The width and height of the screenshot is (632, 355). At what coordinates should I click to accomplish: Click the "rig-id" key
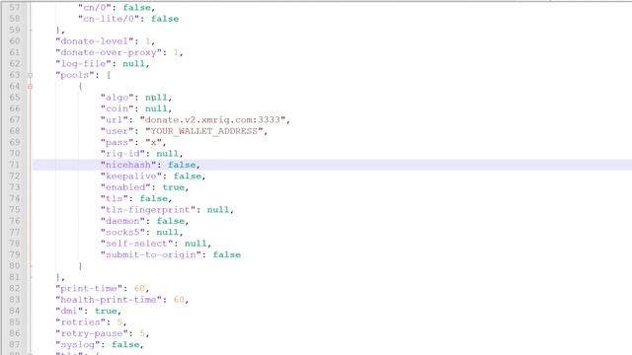tap(122, 154)
